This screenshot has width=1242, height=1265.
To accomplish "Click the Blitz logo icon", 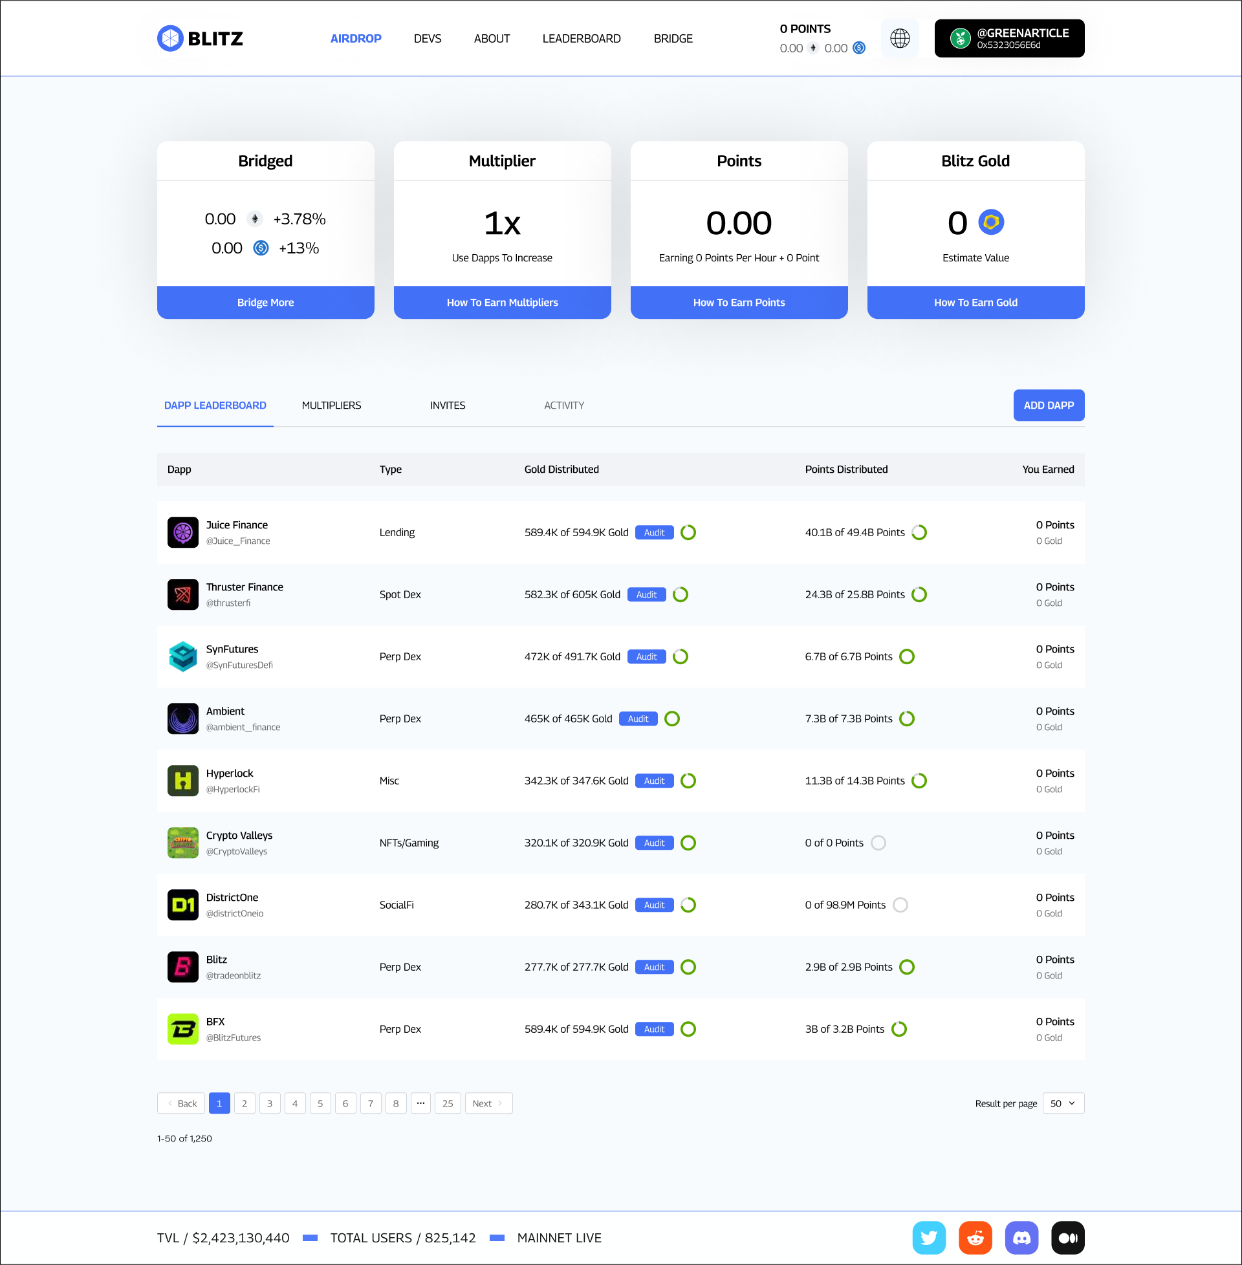I will pyautogui.click(x=170, y=38).
